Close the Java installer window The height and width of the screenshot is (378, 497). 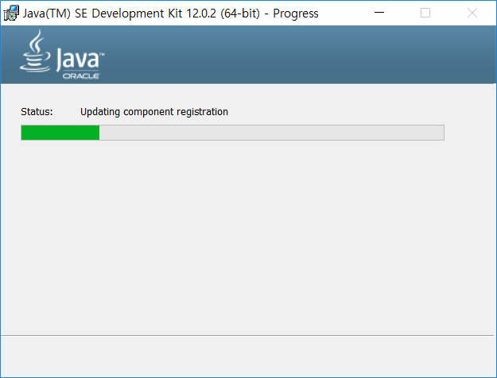472,13
